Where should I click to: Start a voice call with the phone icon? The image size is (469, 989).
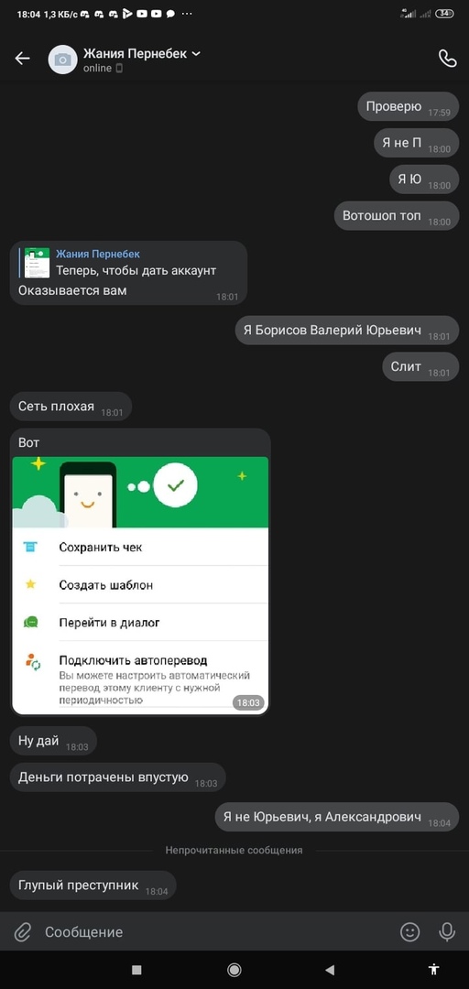[448, 59]
